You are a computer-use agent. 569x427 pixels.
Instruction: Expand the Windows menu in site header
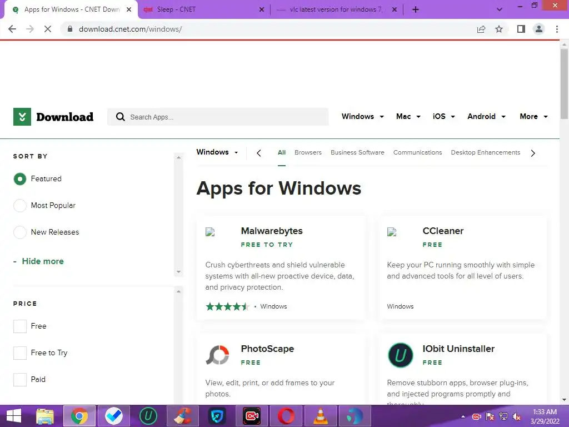coord(362,117)
